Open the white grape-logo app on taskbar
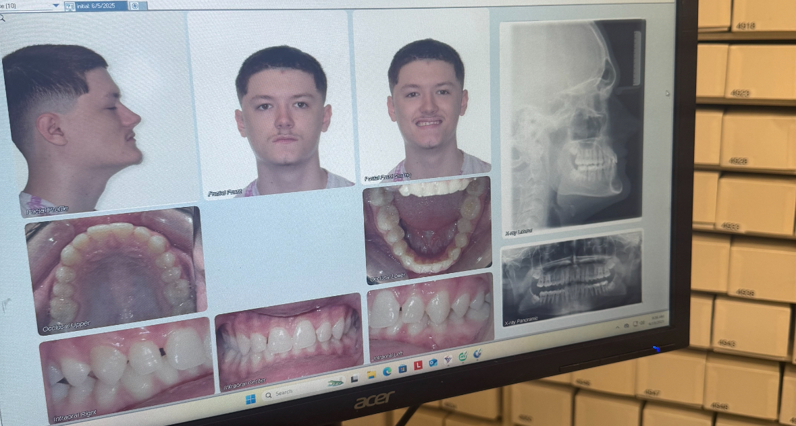The image size is (796, 426). (448, 360)
